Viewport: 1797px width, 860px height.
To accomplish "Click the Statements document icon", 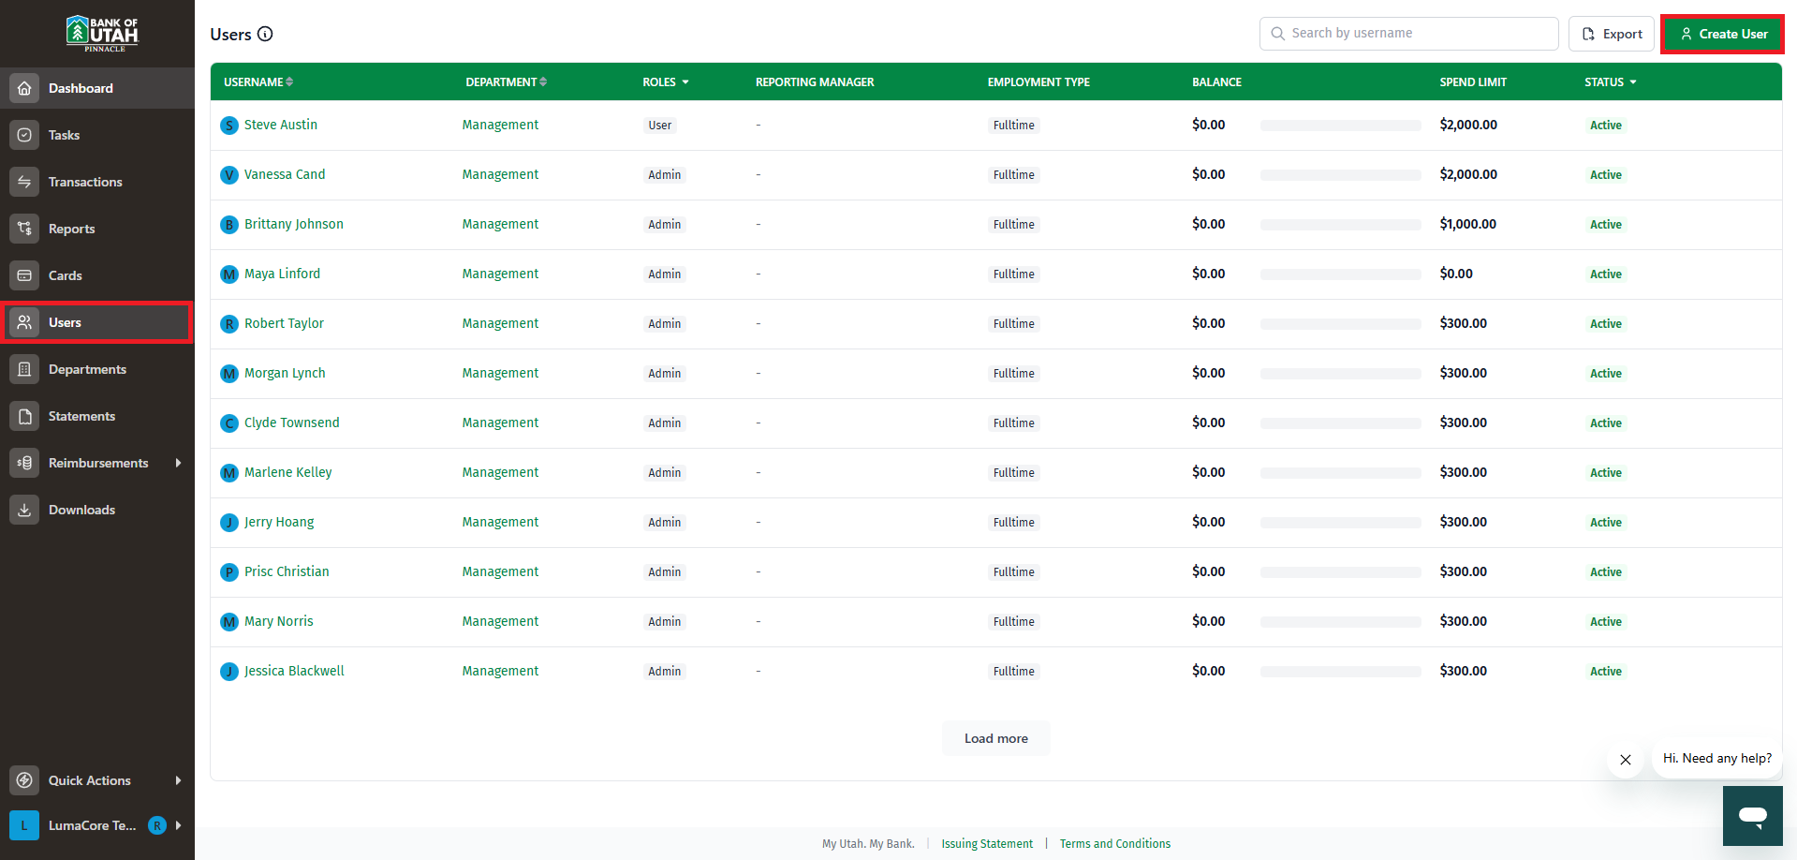I will point(24,416).
